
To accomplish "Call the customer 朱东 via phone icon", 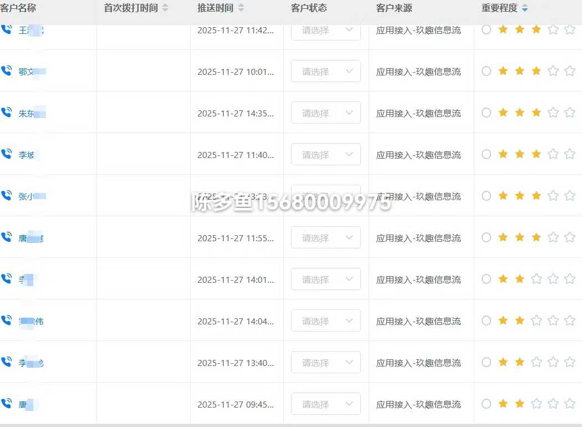I will (x=7, y=113).
